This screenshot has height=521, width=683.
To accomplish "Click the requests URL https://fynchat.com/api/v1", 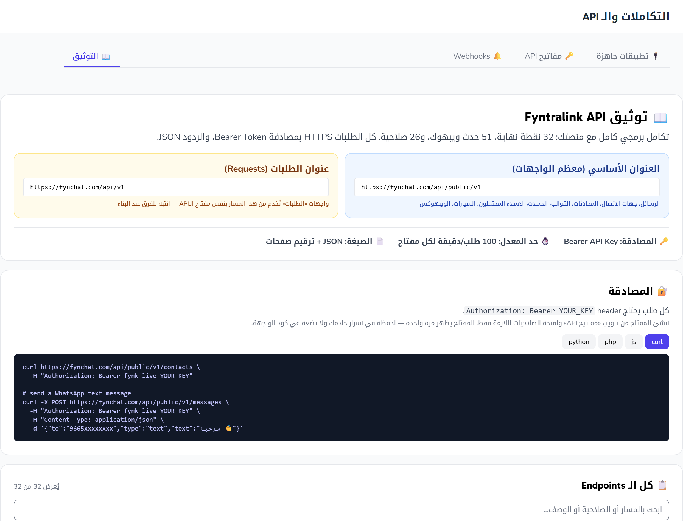I will click(x=176, y=187).
